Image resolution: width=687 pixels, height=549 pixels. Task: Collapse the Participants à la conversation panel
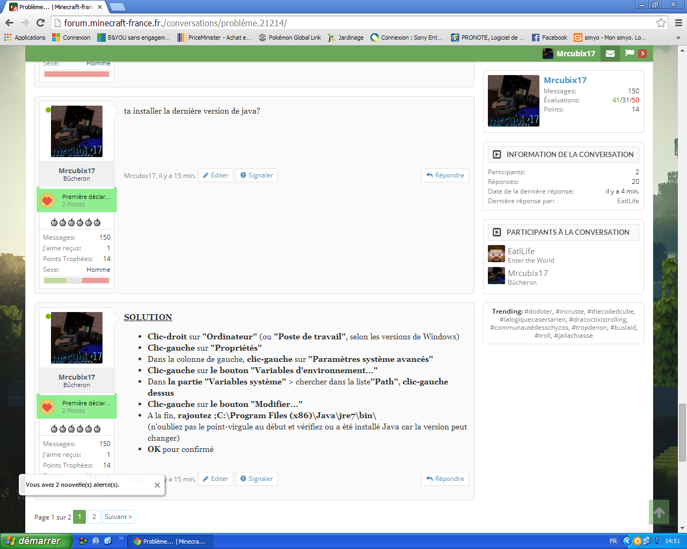(x=497, y=232)
